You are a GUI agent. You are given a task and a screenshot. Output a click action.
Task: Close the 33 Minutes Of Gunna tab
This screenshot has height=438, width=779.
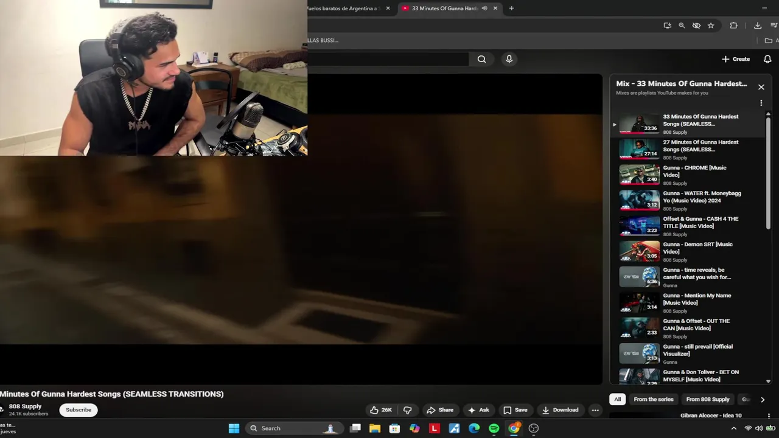[495, 9]
